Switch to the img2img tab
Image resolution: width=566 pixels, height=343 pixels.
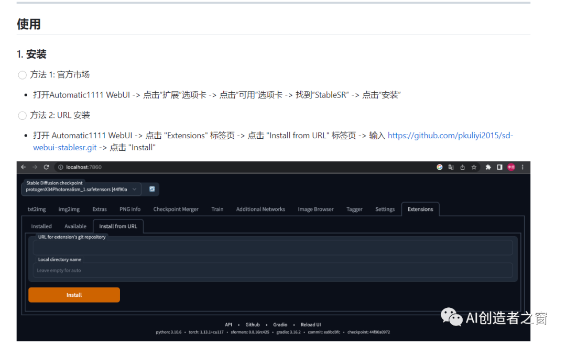pyautogui.click(x=69, y=209)
